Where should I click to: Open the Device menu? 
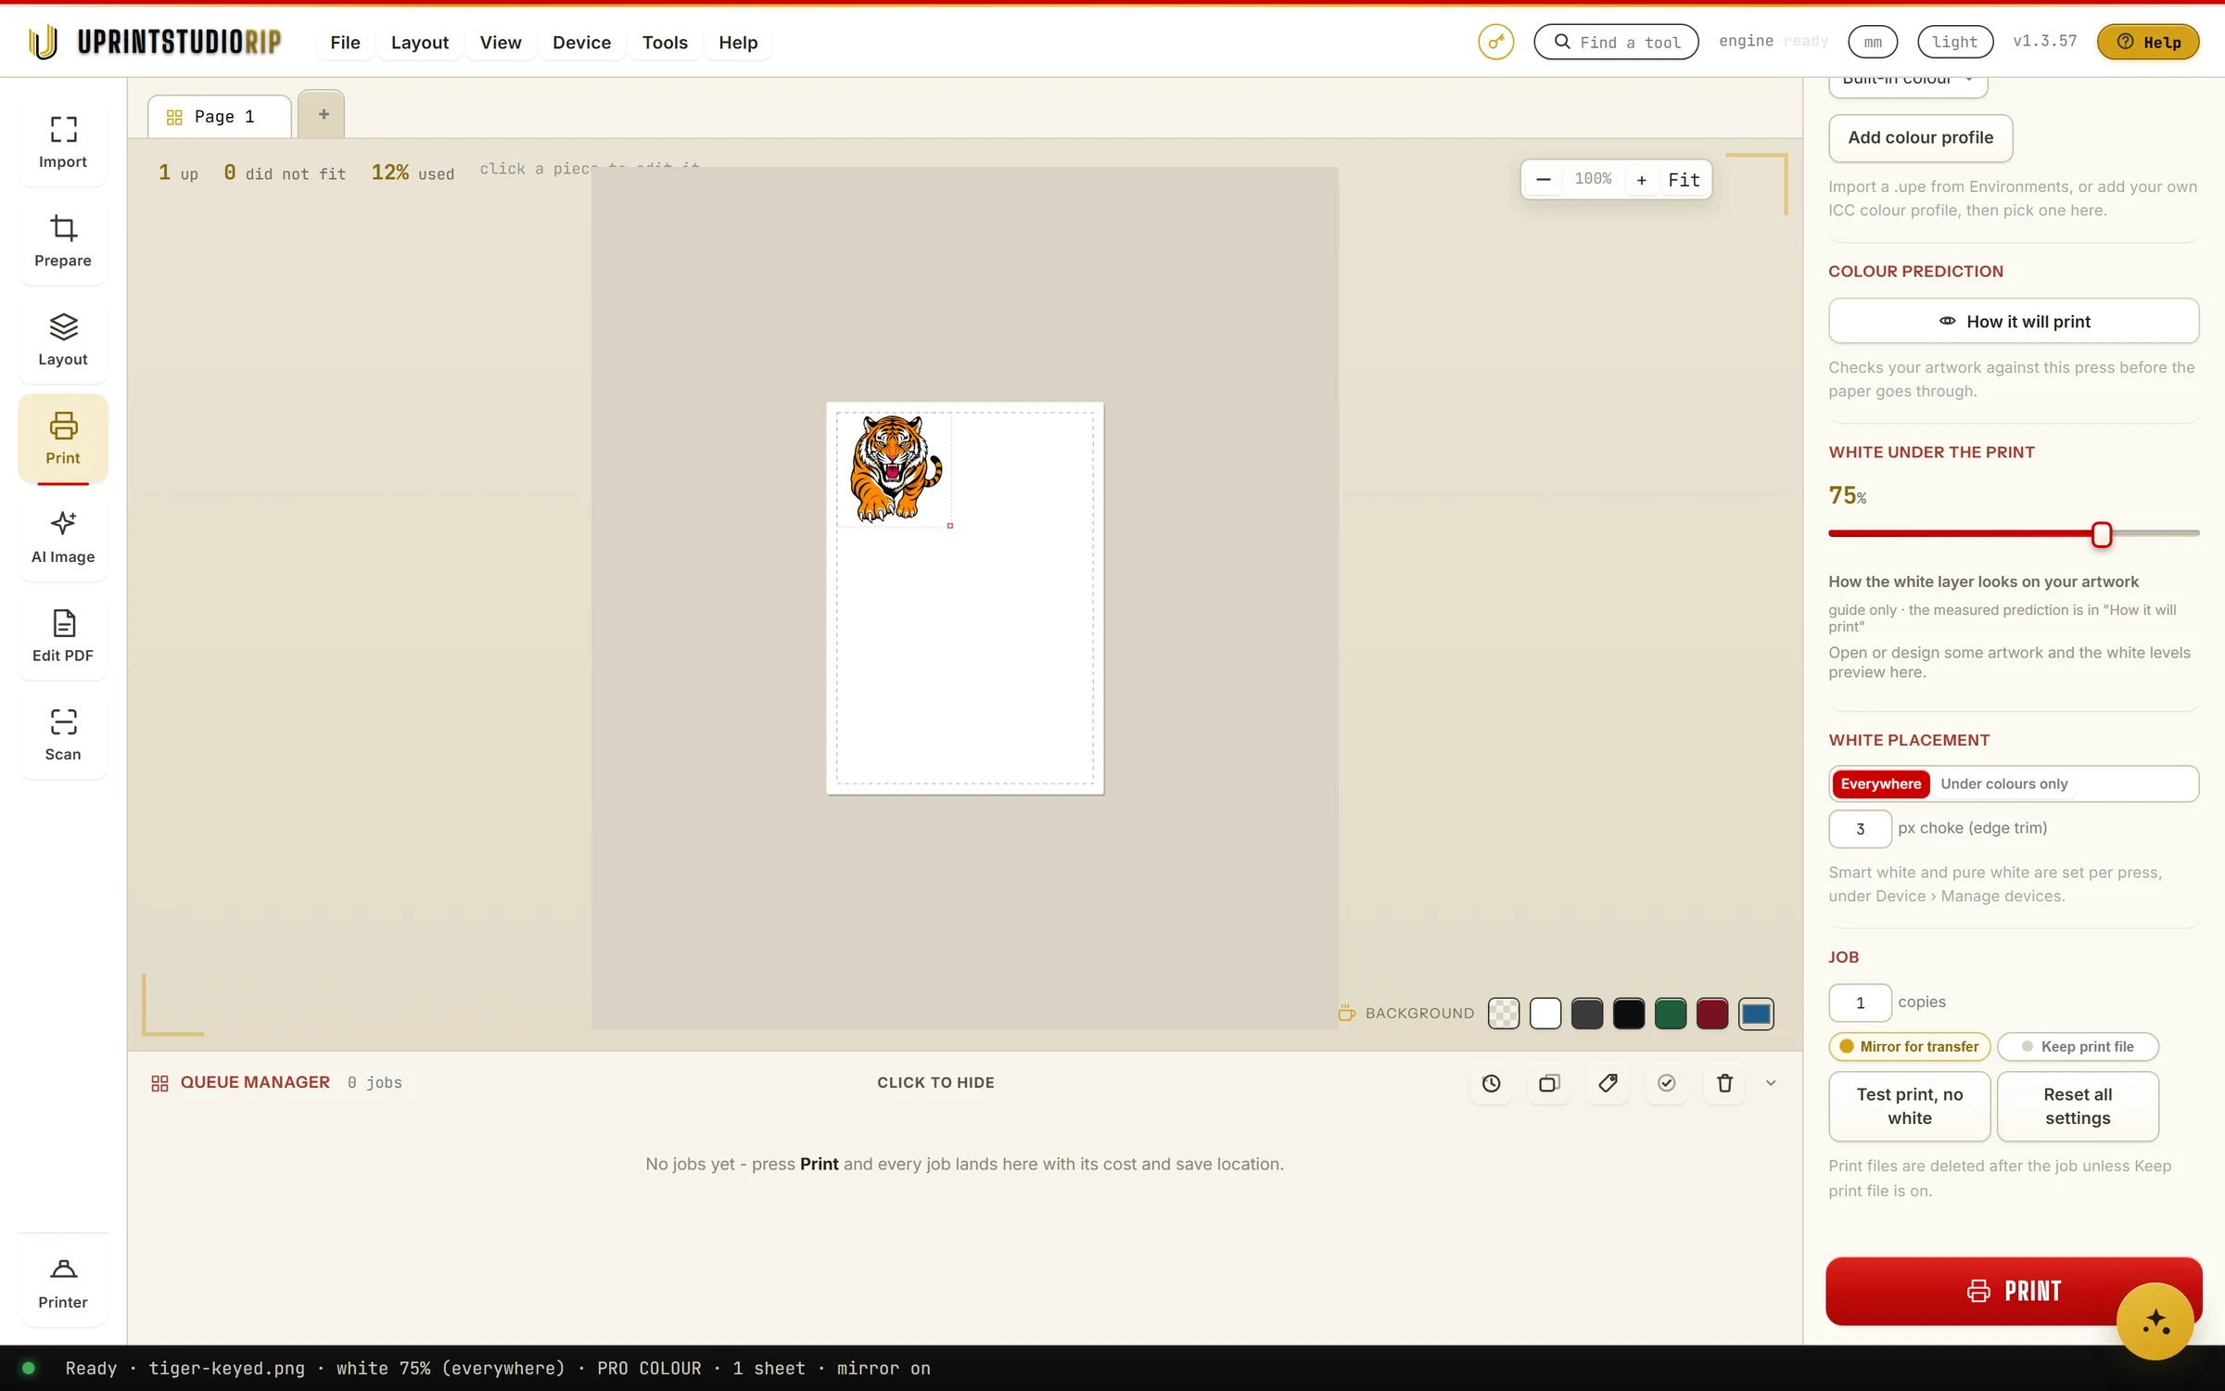(581, 43)
